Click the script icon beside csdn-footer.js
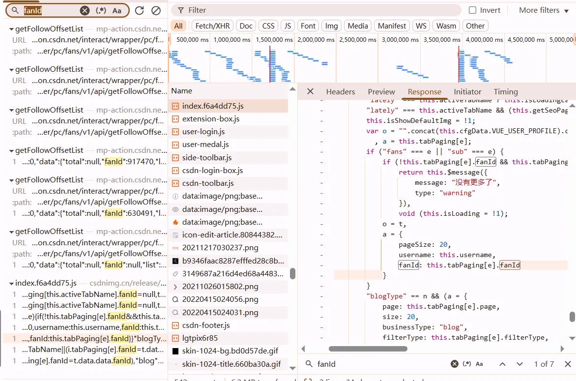Image resolution: width=576 pixels, height=381 pixels. [175, 325]
